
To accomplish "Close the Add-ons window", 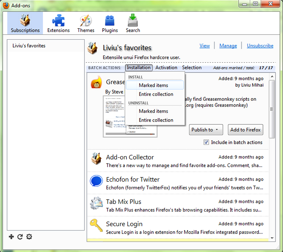I will coord(271,4).
